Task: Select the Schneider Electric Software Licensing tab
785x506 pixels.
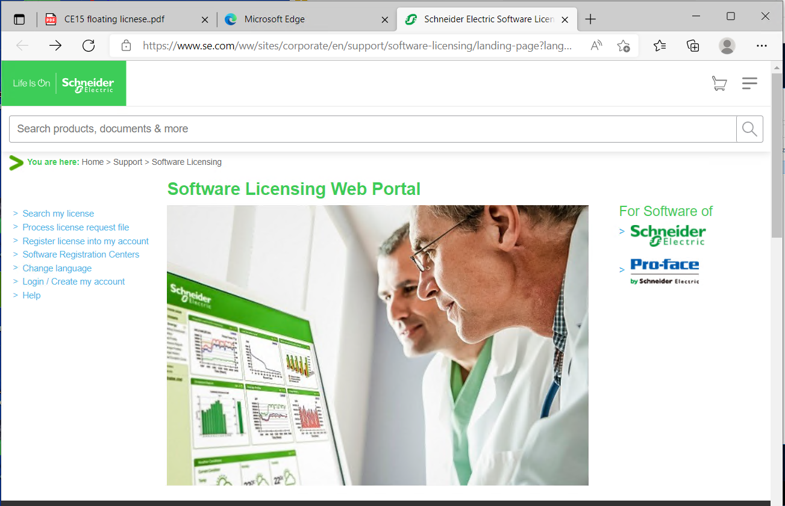Action: pos(487,19)
